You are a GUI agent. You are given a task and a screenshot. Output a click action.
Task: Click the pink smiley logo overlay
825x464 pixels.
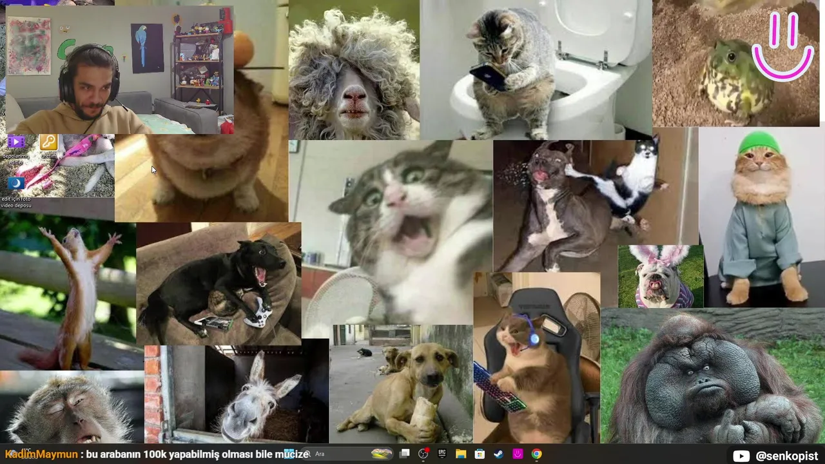tap(783, 46)
